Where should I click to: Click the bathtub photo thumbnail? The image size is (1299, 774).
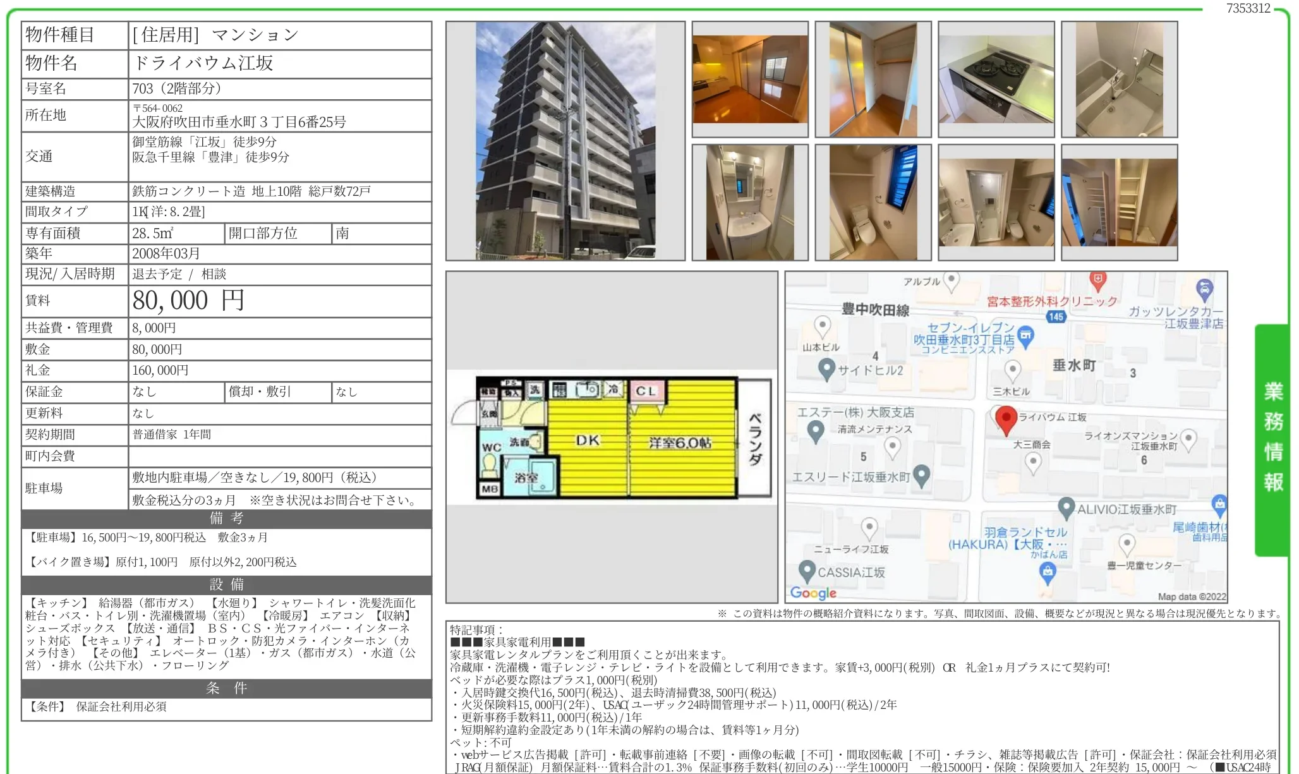click(x=1119, y=78)
